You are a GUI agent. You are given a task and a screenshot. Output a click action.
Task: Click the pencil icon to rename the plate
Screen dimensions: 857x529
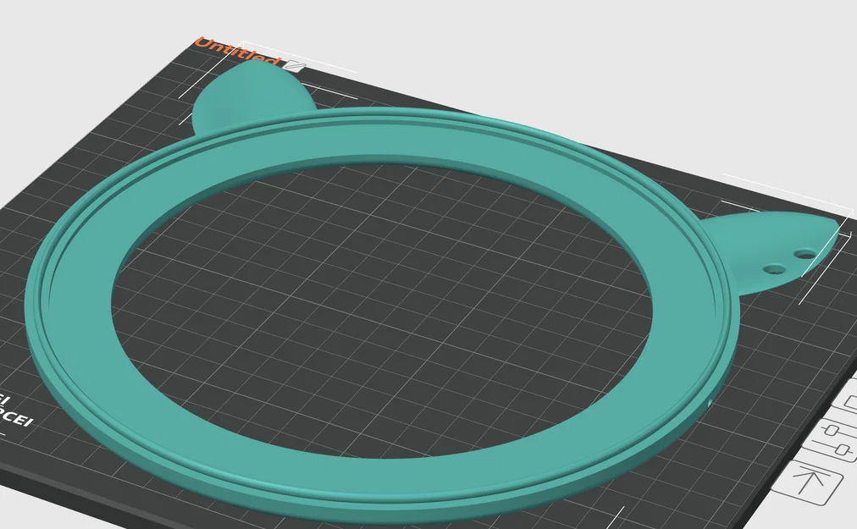[295, 64]
